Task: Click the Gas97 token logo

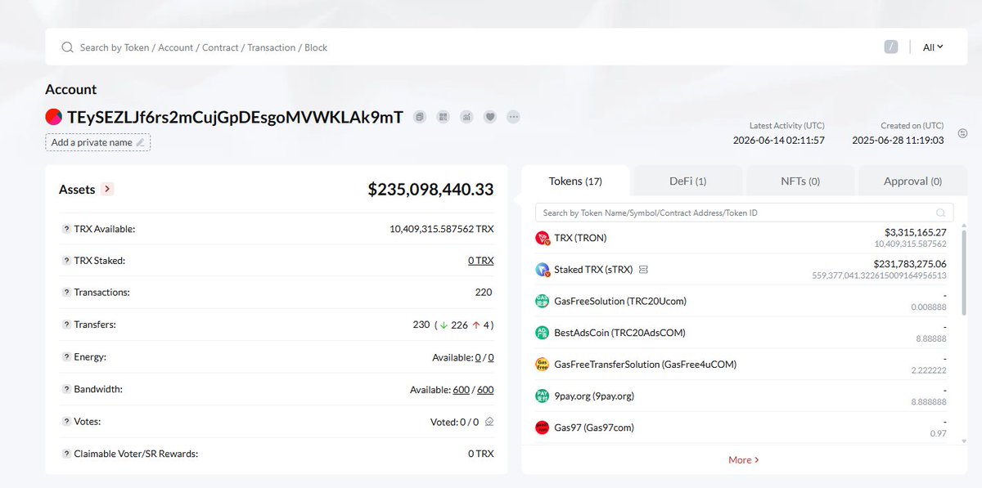Action: point(542,428)
